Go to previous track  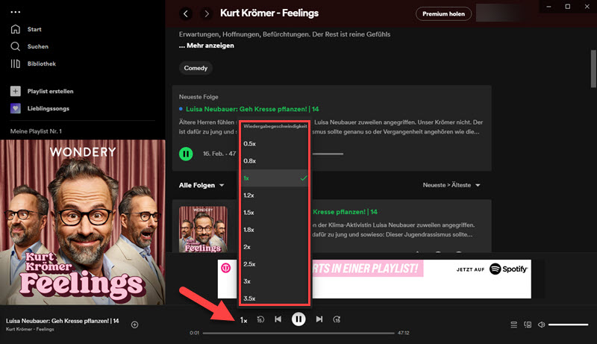278,319
